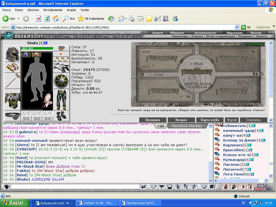Viewport: 276px width, 207px height.
Task: Open the Geri back-history dropdown arrow
Action: (x=18, y=19)
